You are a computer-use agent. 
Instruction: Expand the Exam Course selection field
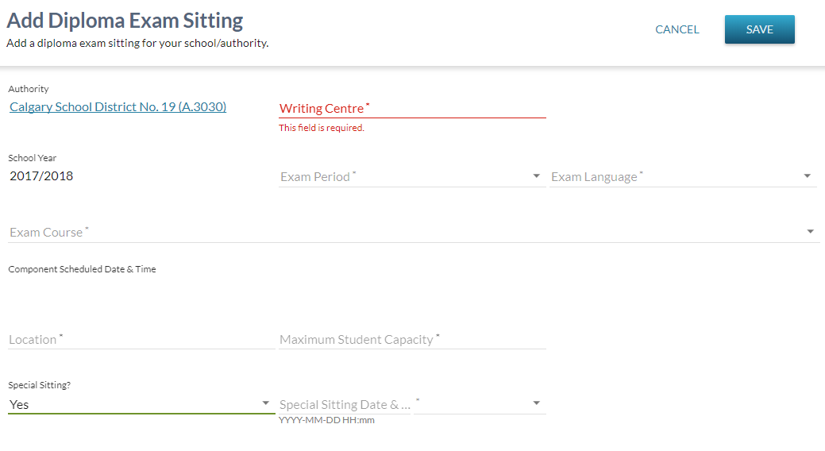click(405, 233)
